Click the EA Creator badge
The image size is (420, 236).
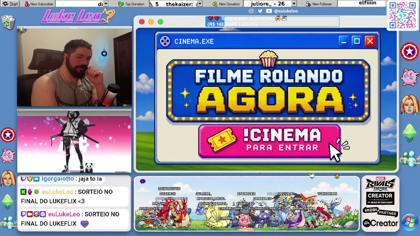tap(380, 224)
